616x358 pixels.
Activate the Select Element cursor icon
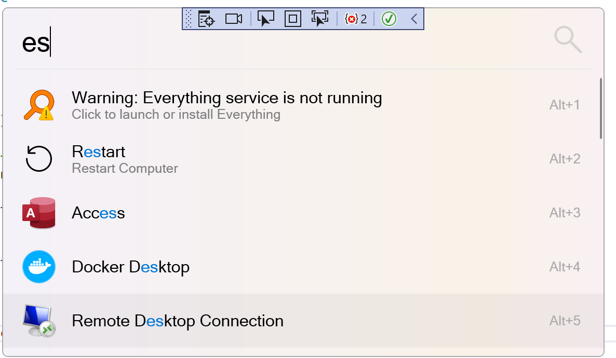[x=265, y=19]
